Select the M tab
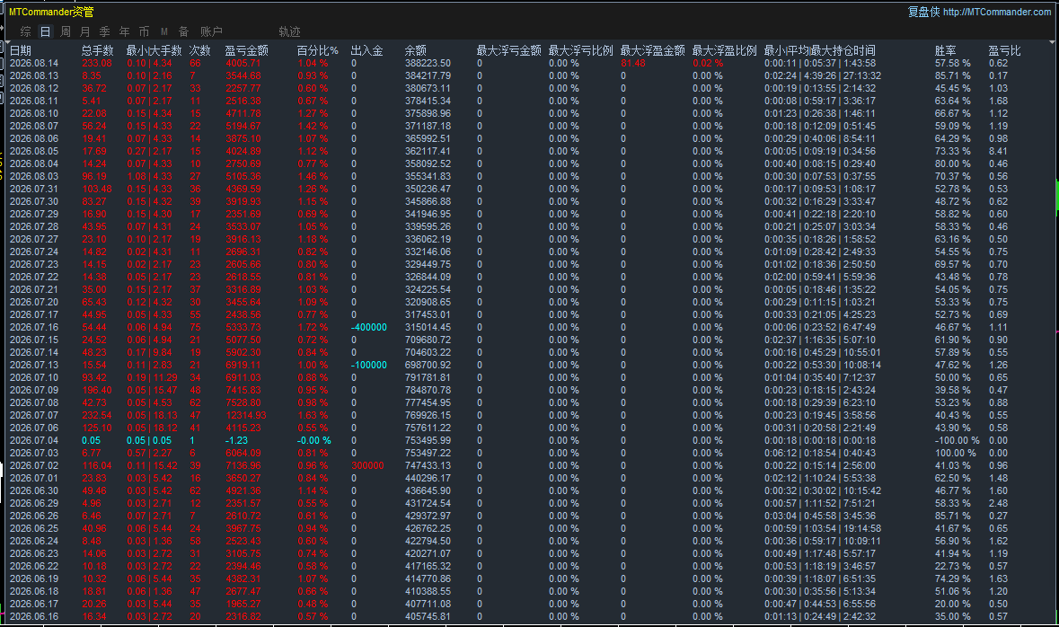 pyautogui.click(x=164, y=31)
